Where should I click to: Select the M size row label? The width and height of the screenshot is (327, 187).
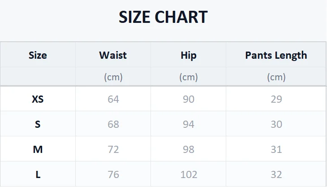tap(38, 149)
